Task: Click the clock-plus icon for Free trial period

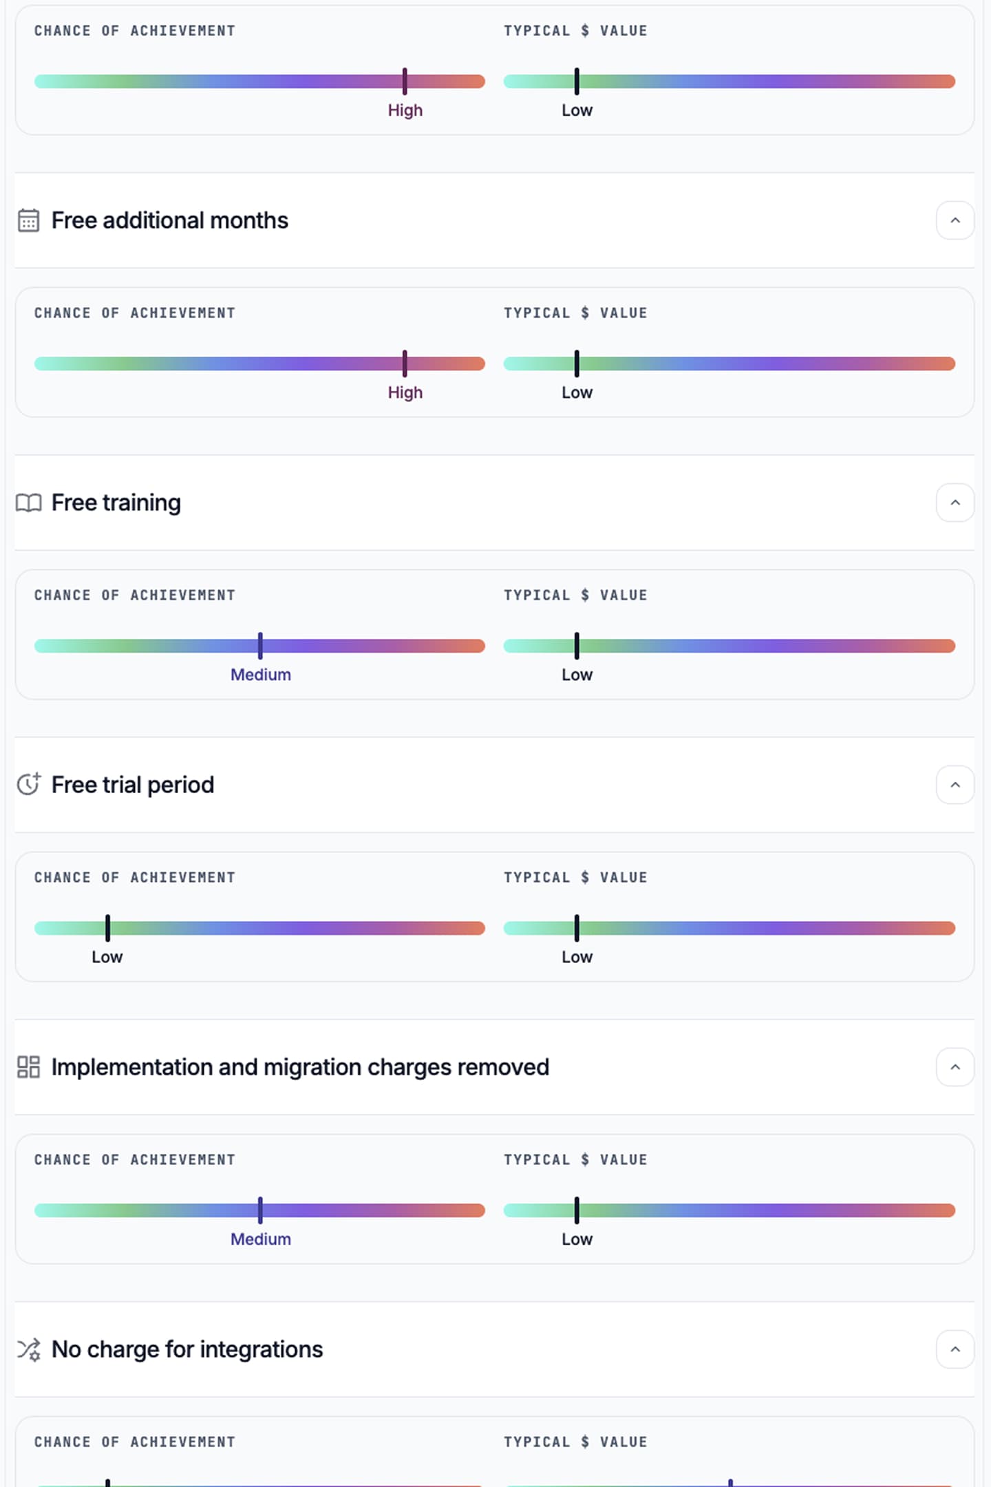Action: tap(28, 784)
